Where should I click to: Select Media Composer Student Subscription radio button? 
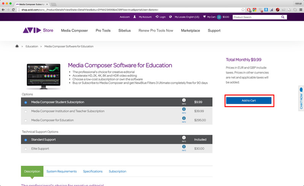pos(25,102)
